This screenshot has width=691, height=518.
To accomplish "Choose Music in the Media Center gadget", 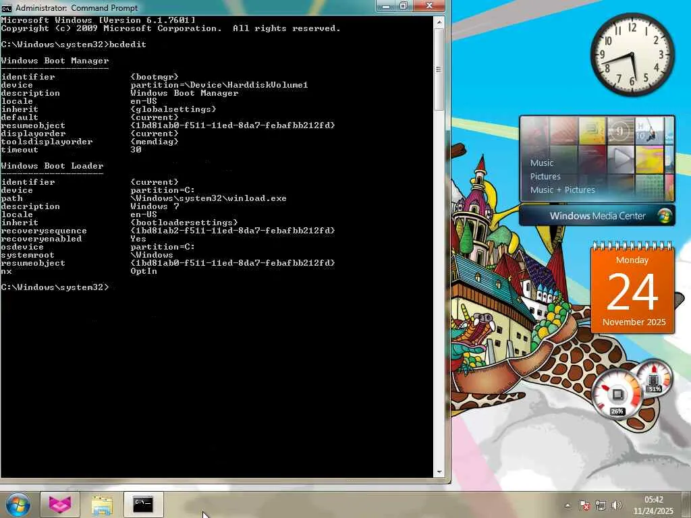I will click(542, 163).
